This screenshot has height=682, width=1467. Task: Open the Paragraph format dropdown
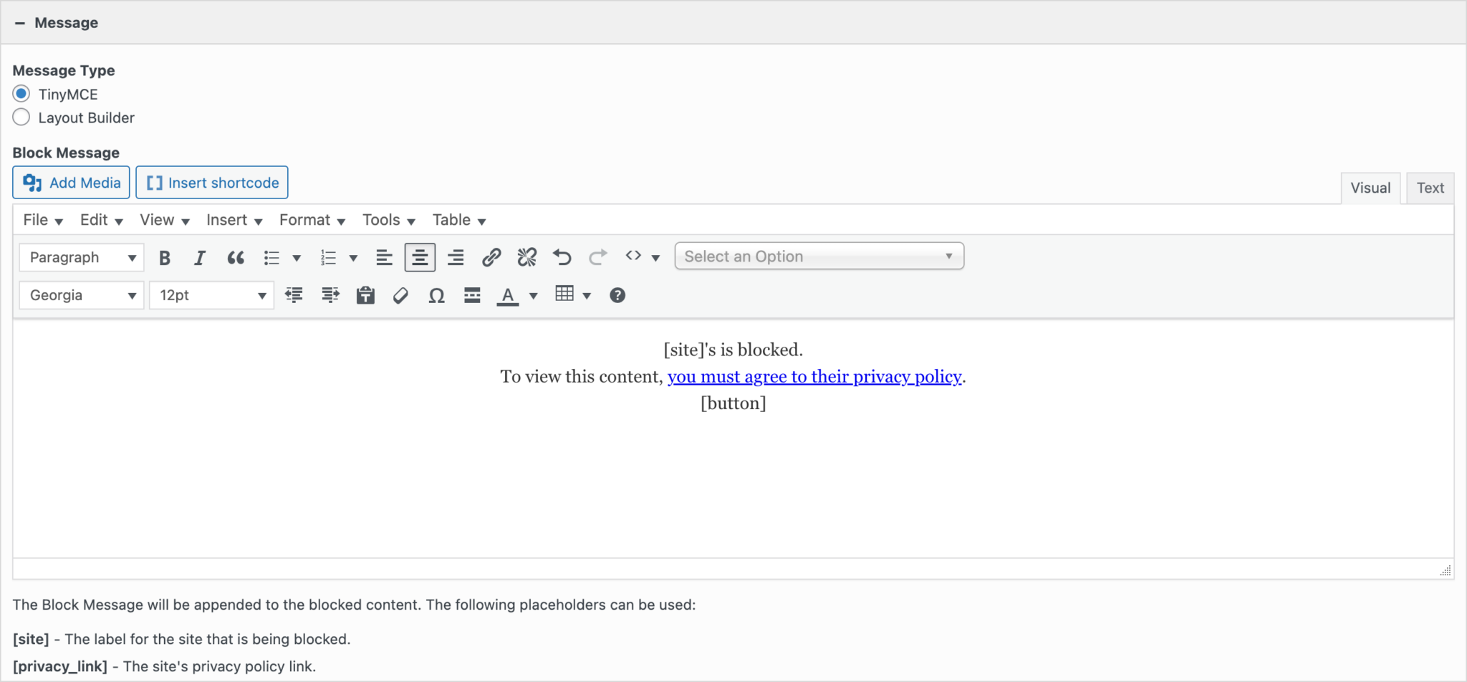click(81, 257)
